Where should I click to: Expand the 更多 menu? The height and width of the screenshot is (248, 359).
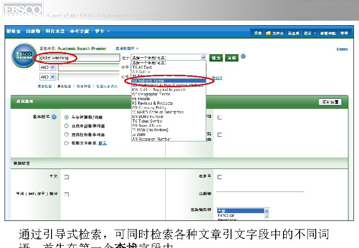point(102,31)
